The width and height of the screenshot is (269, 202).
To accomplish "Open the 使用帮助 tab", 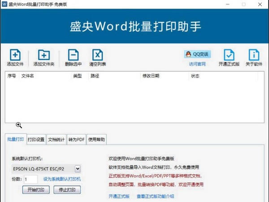I will pyautogui.click(x=96, y=139).
